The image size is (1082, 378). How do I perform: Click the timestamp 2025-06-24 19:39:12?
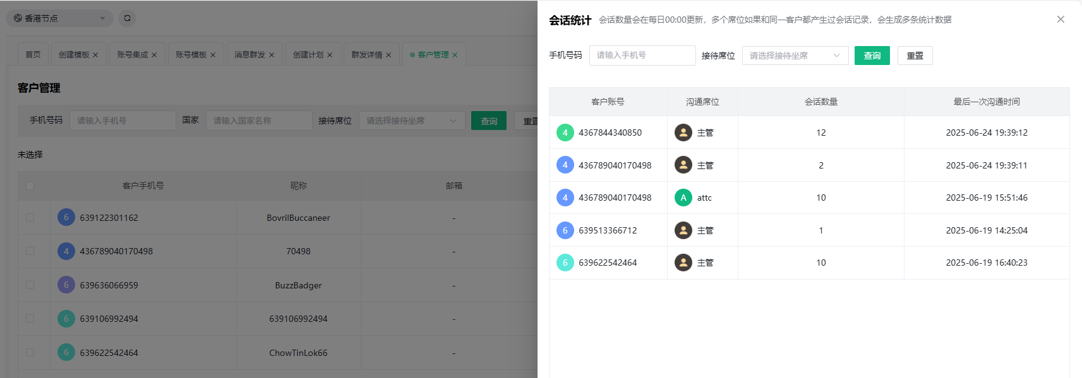987,133
